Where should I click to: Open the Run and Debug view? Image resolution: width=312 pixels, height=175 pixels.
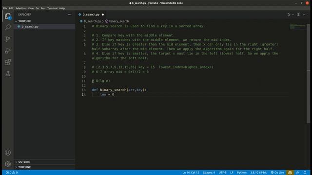pos(8,51)
